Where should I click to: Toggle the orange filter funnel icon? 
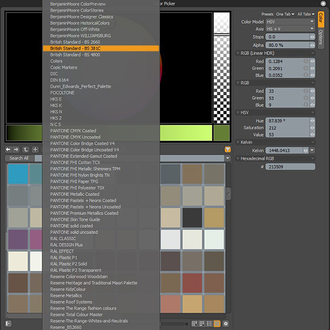click(x=228, y=150)
